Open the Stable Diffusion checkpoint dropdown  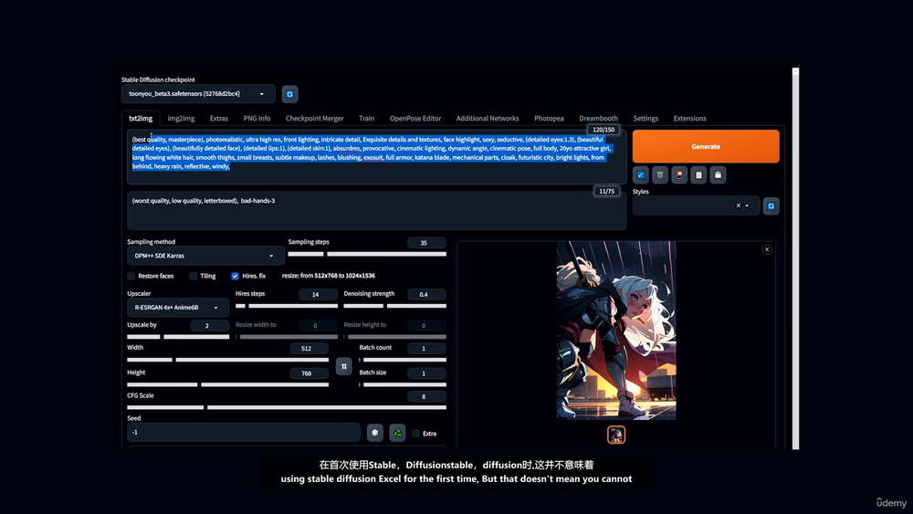tap(198, 94)
